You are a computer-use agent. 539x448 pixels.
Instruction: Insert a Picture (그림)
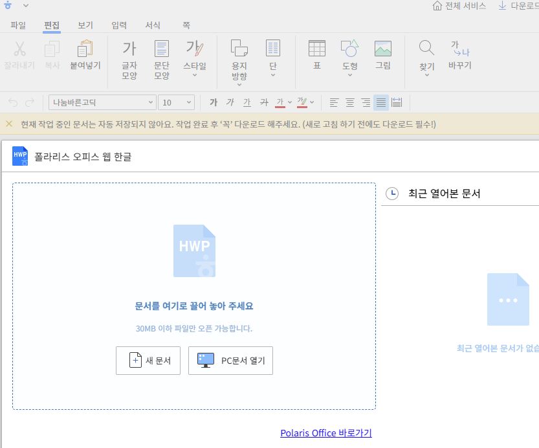click(383, 55)
